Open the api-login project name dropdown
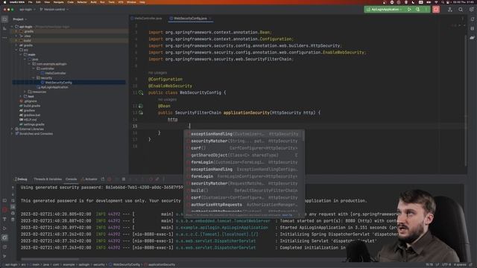The width and height of the screenshot is (477, 268). coord(27,10)
